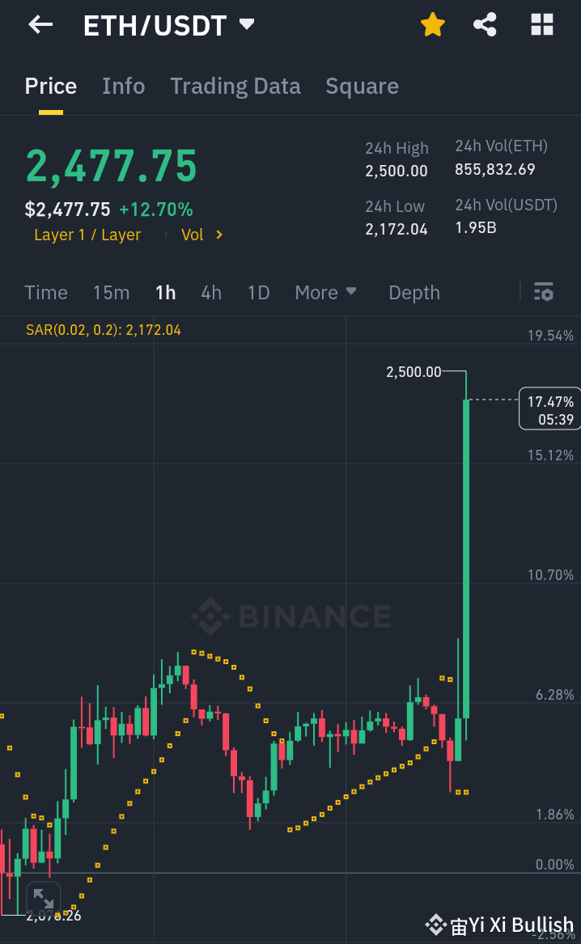This screenshot has width=581, height=944.
Task: Select the Time interval option
Action: [46, 293]
